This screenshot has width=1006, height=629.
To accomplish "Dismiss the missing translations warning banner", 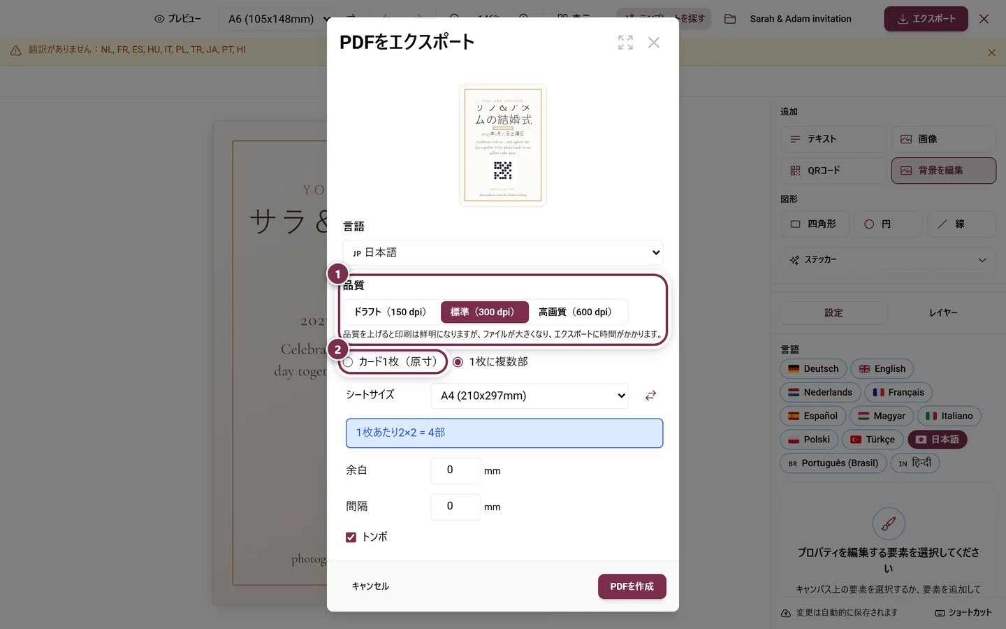I will tap(991, 52).
